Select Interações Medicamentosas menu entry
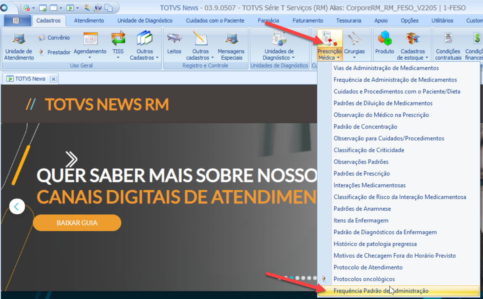Image resolution: width=483 pixels, height=299 pixels. 399,185
